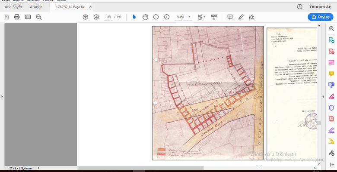Screen dimensions: 337x172
Task: Print the document using the printer icon
Action: (17, 17)
